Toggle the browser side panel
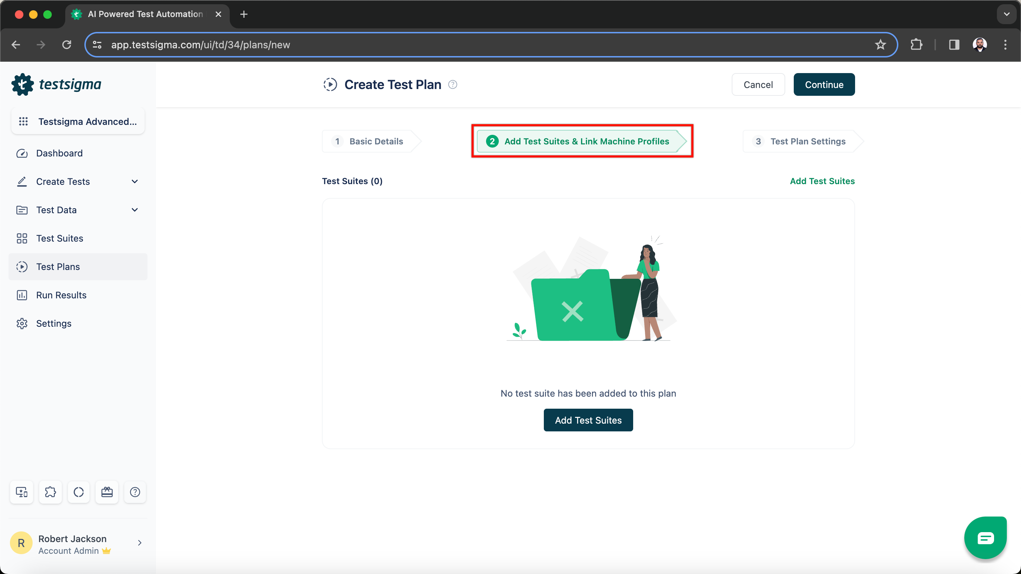Image resolution: width=1021 pixels, height=574 pixels. tap(954, 45)
